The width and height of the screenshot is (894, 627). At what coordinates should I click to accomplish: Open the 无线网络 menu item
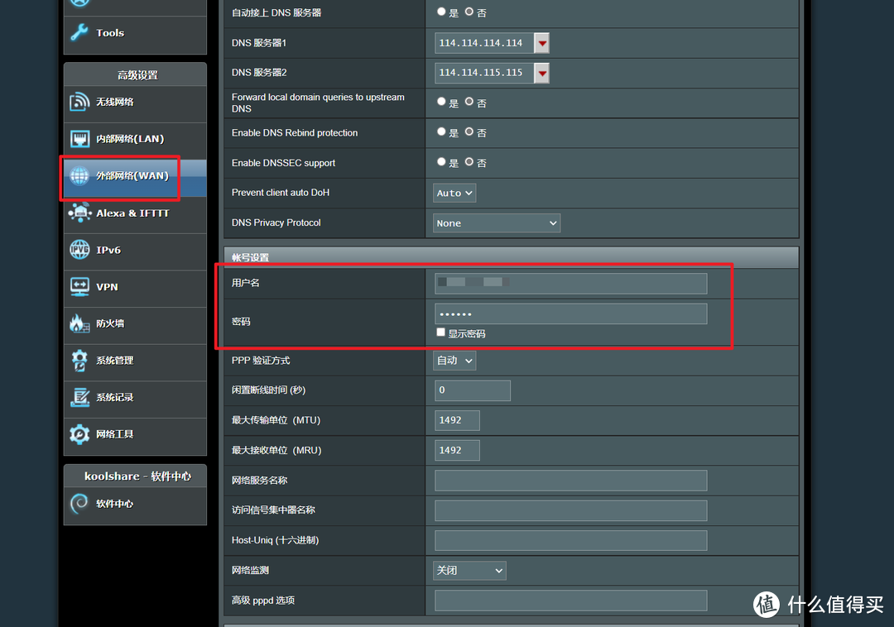pos(135,103)
